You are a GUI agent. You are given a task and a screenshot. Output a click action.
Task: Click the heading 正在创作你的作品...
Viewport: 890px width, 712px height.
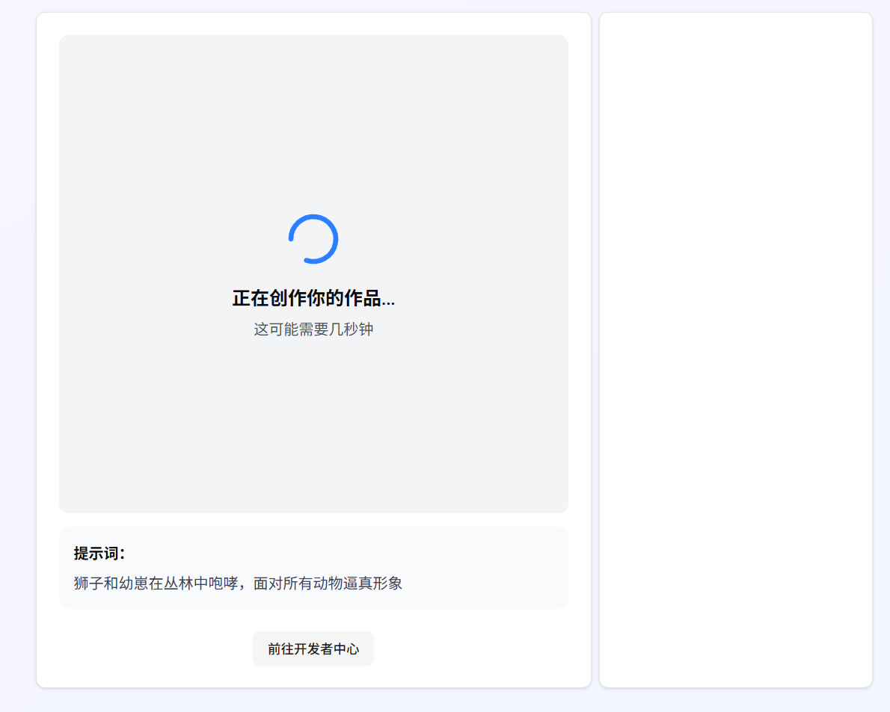(x=313, y=298)
